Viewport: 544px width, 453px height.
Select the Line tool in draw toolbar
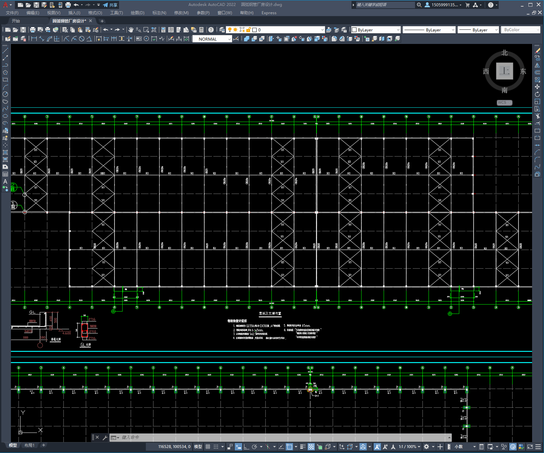[x=5, y=51]
